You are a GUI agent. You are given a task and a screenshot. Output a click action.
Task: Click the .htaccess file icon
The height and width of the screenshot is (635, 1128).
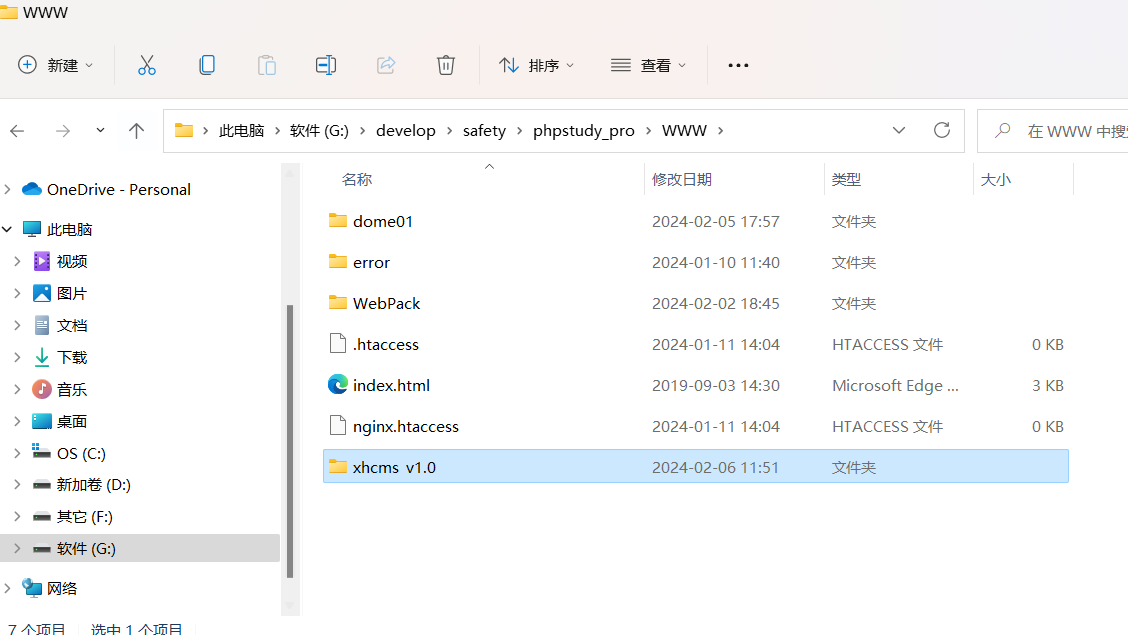(338, 343)
